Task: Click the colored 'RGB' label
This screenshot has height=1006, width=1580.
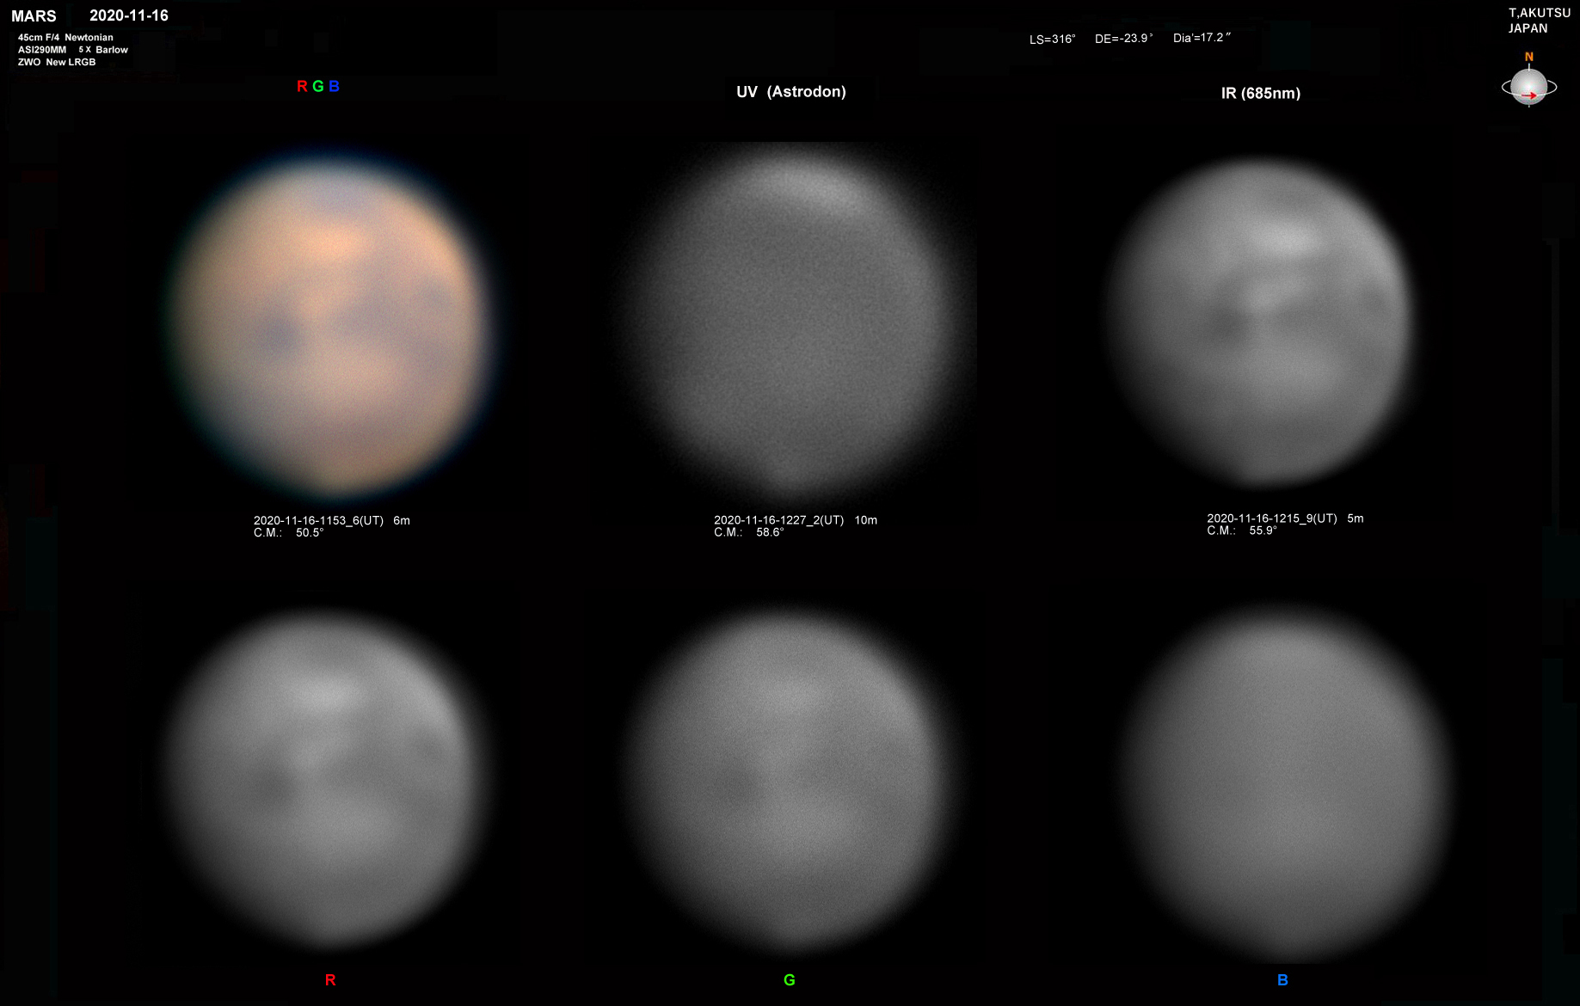Action: [x=318, y=86]
